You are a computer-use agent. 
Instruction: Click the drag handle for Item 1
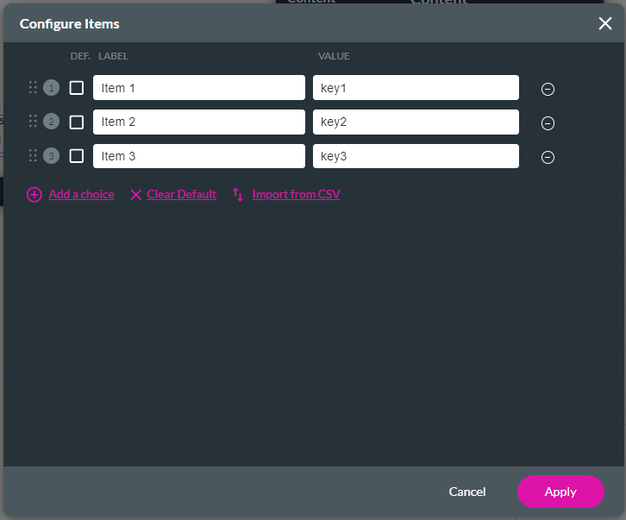(33, 87)
